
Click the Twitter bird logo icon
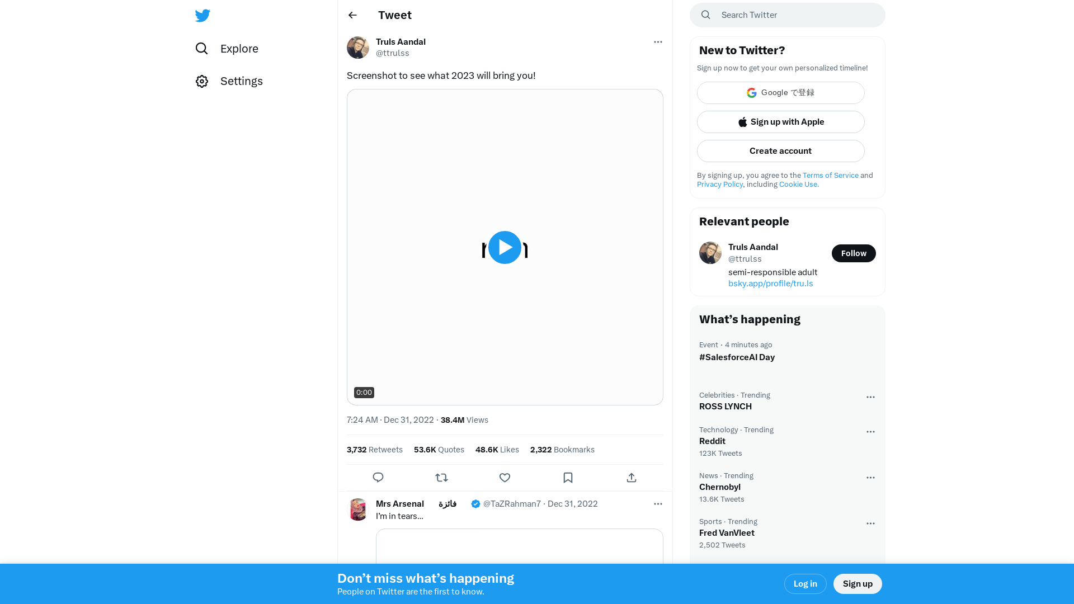click(203, 15)
